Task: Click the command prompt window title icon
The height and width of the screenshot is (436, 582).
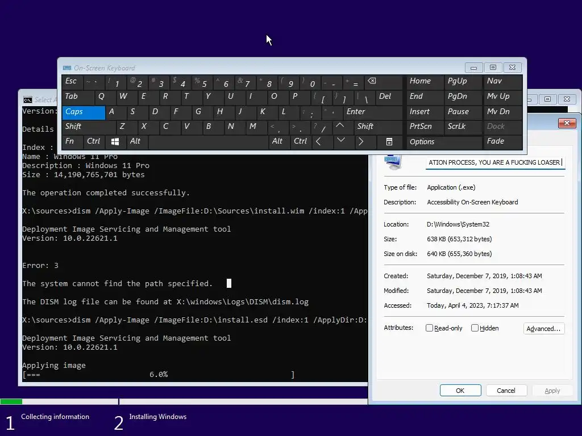Action: tap(28, 100)
